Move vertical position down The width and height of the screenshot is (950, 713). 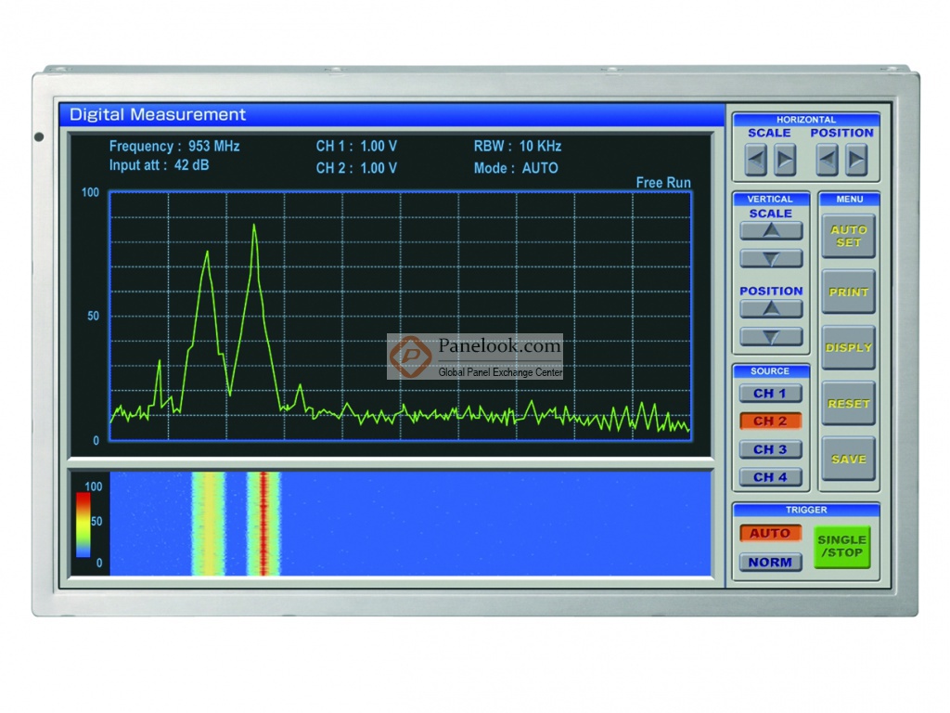click(x=770, y=336)
